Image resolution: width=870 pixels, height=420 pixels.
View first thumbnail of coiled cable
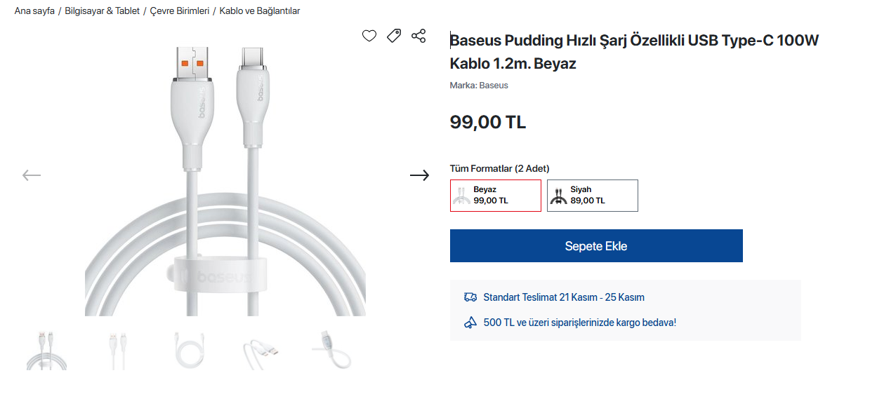[46, 351]
